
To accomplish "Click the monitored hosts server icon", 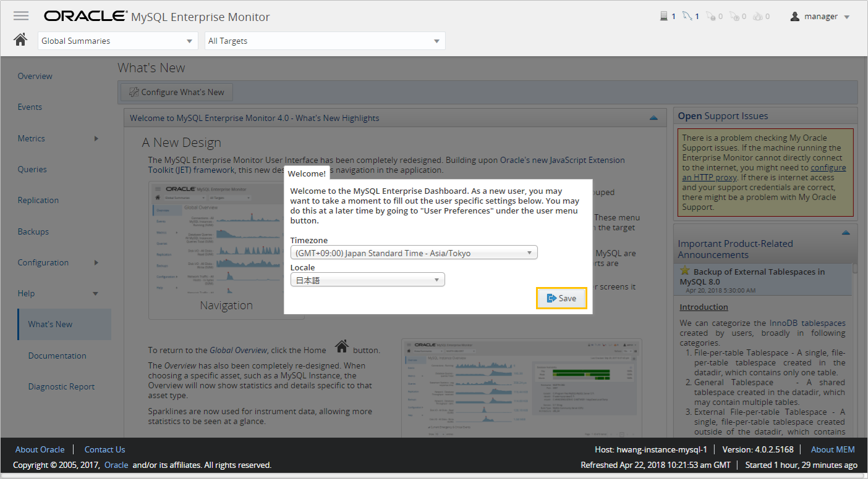I will [x=664, y=17].
